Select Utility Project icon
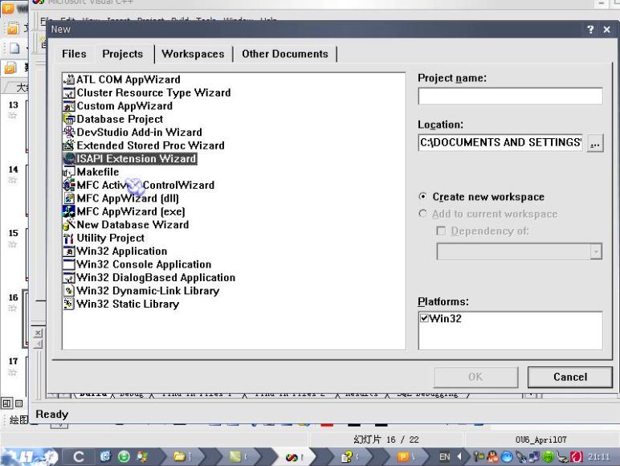This screenshot has height=466, width=620. (x=69, y=238)
